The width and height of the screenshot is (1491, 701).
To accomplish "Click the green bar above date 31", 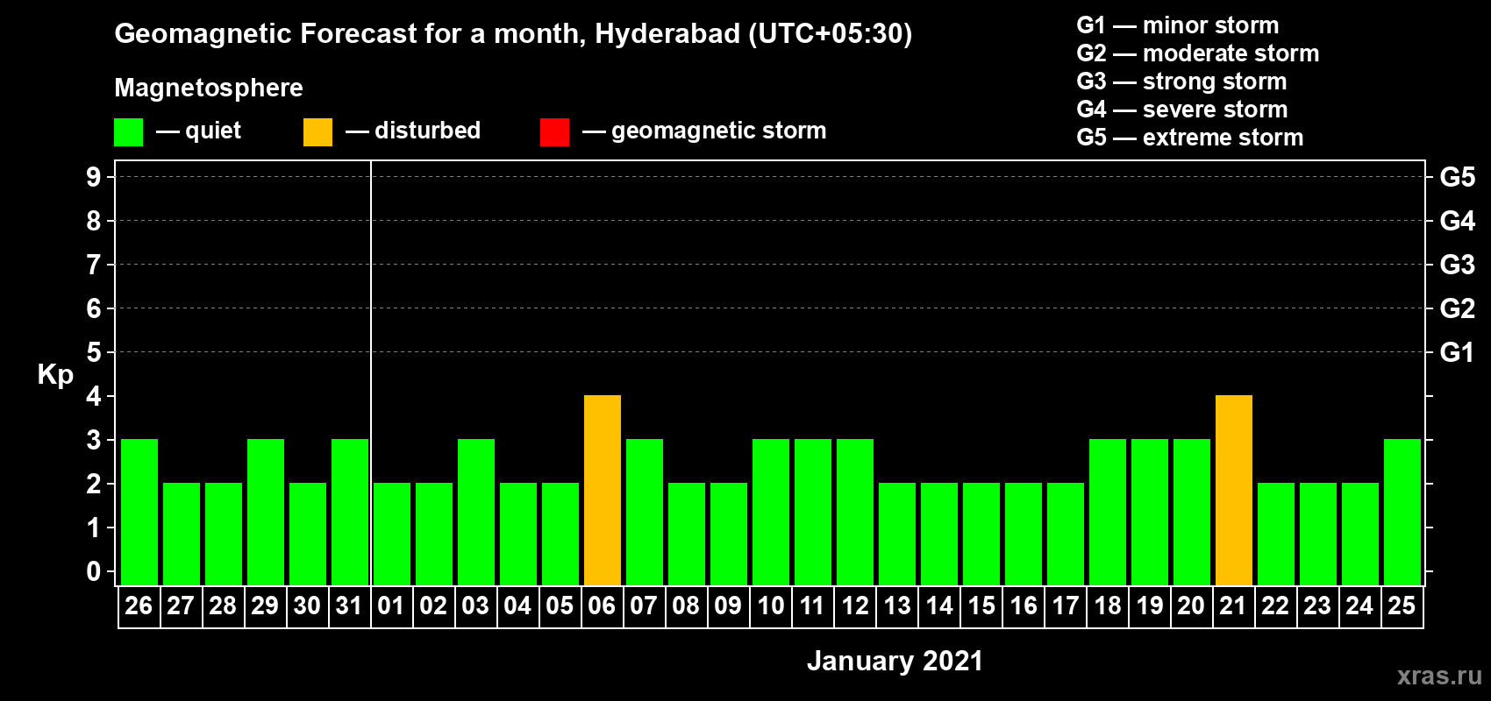I will coord(350,512).
